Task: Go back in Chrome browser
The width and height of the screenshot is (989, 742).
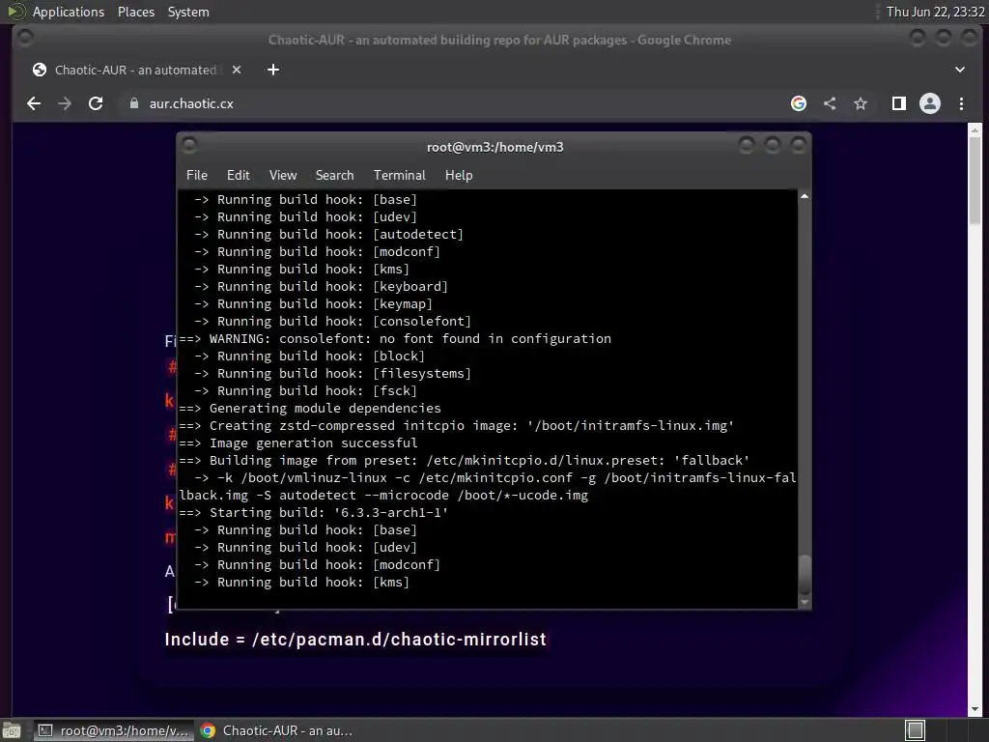Action: [x=34, y=103]
